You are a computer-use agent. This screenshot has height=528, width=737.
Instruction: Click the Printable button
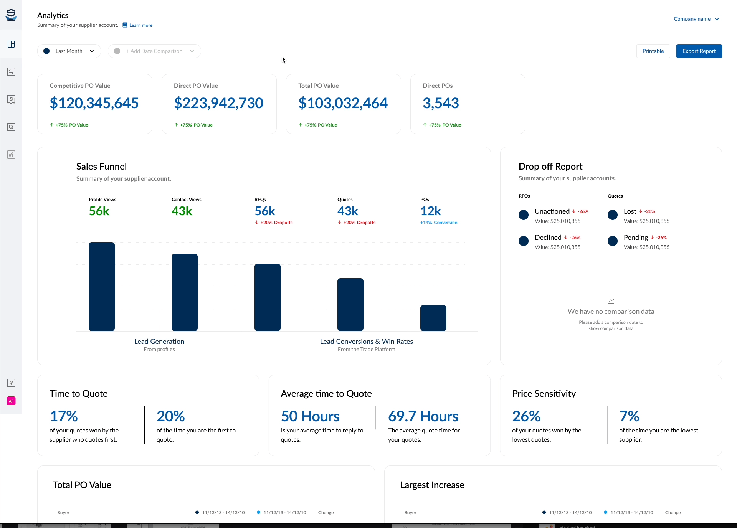point(653,51)
